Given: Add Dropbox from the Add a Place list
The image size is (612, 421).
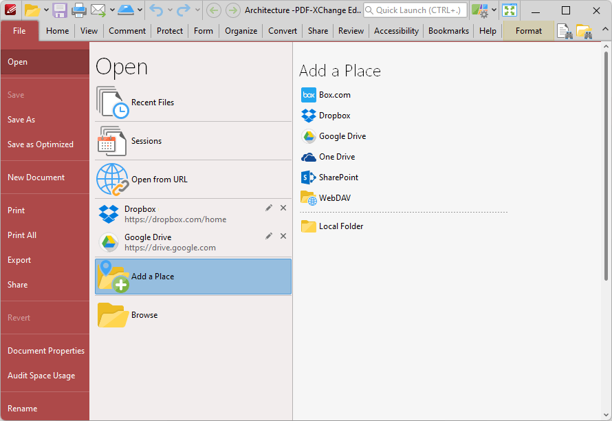Looking at the screenshot, I should point(326,116).
